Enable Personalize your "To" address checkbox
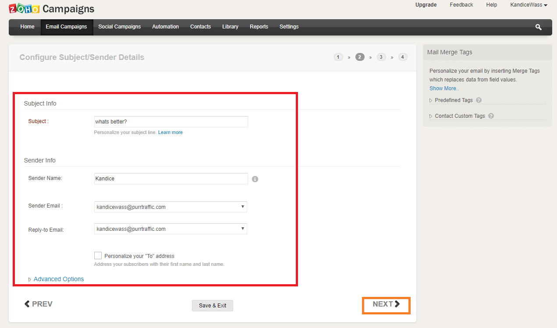 (x=98, y=256)
